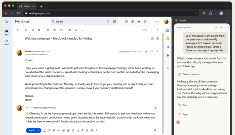Expand recipient details under Mindy's name
Viewport: 235px width, 135px height.
pyautogui.click(x=48, y=54)
